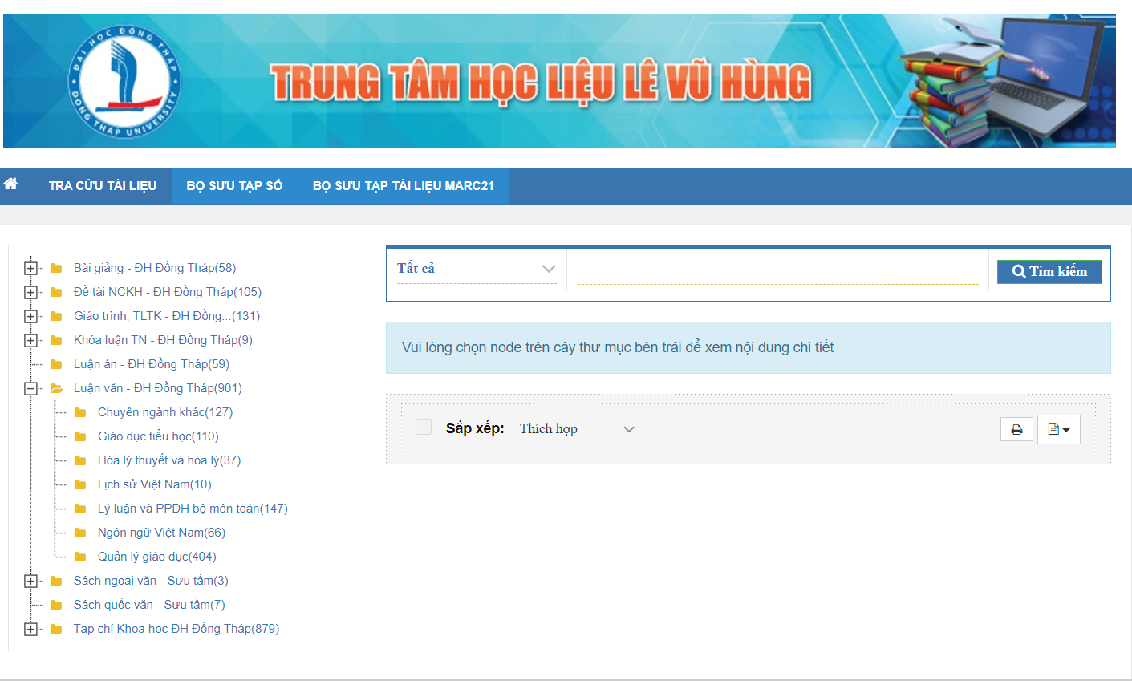Screen dimensions: 1132x681
Task: Expand the Bài giảng - ĐH Đồng Tháp node
Action: point(30,268)
